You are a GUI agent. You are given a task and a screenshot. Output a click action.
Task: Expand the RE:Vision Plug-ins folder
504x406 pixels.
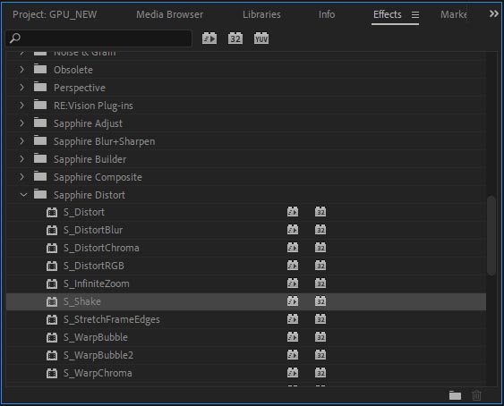point(21,106)
